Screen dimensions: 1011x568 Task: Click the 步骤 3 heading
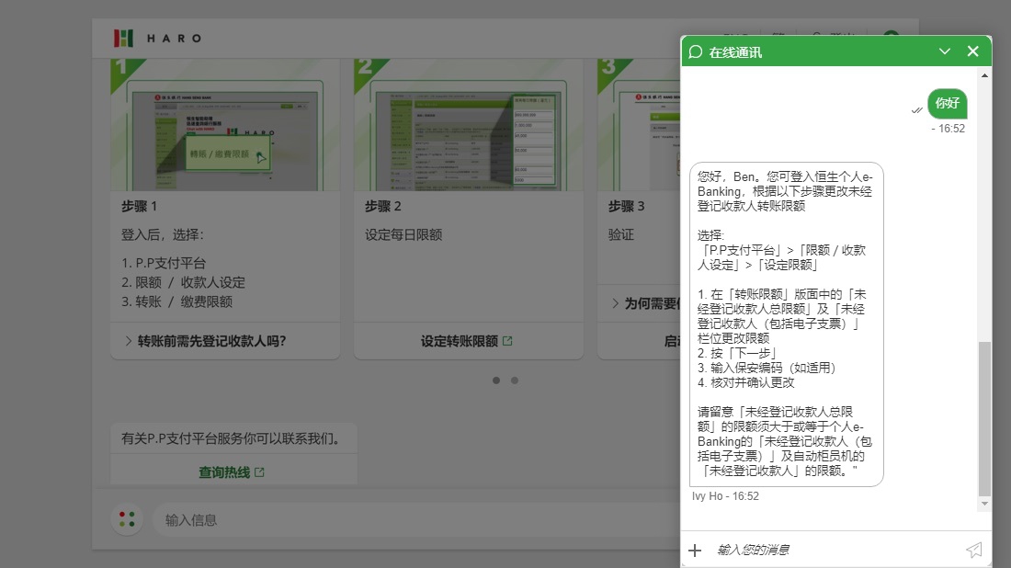coord(626,206)
